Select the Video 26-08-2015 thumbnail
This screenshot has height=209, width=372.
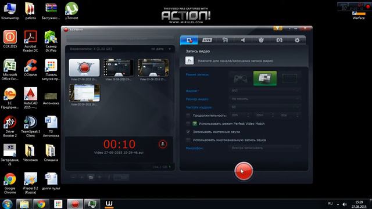pyautogui.click(x=119, y=68)
